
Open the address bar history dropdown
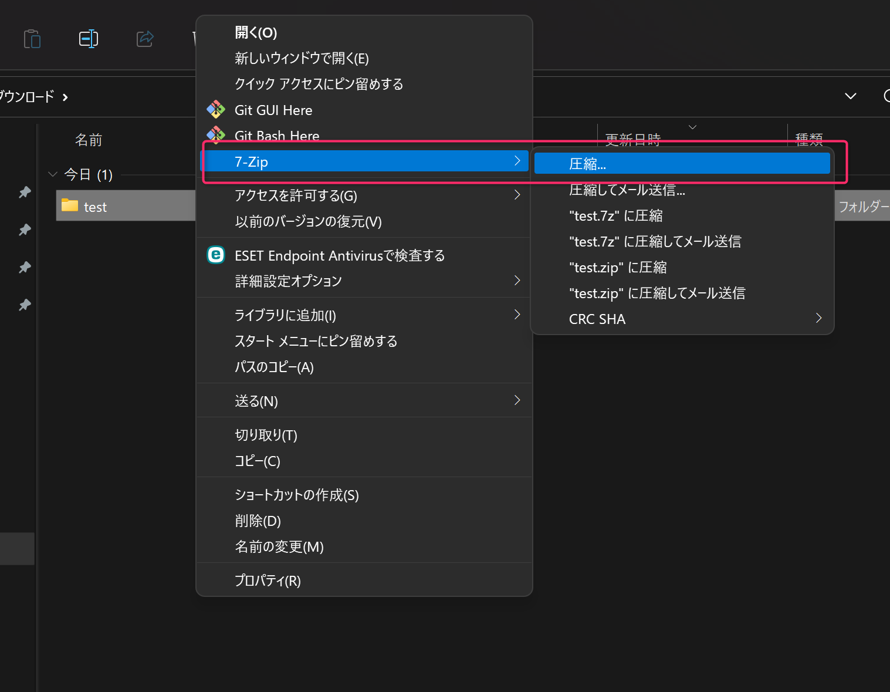point(850,96)
